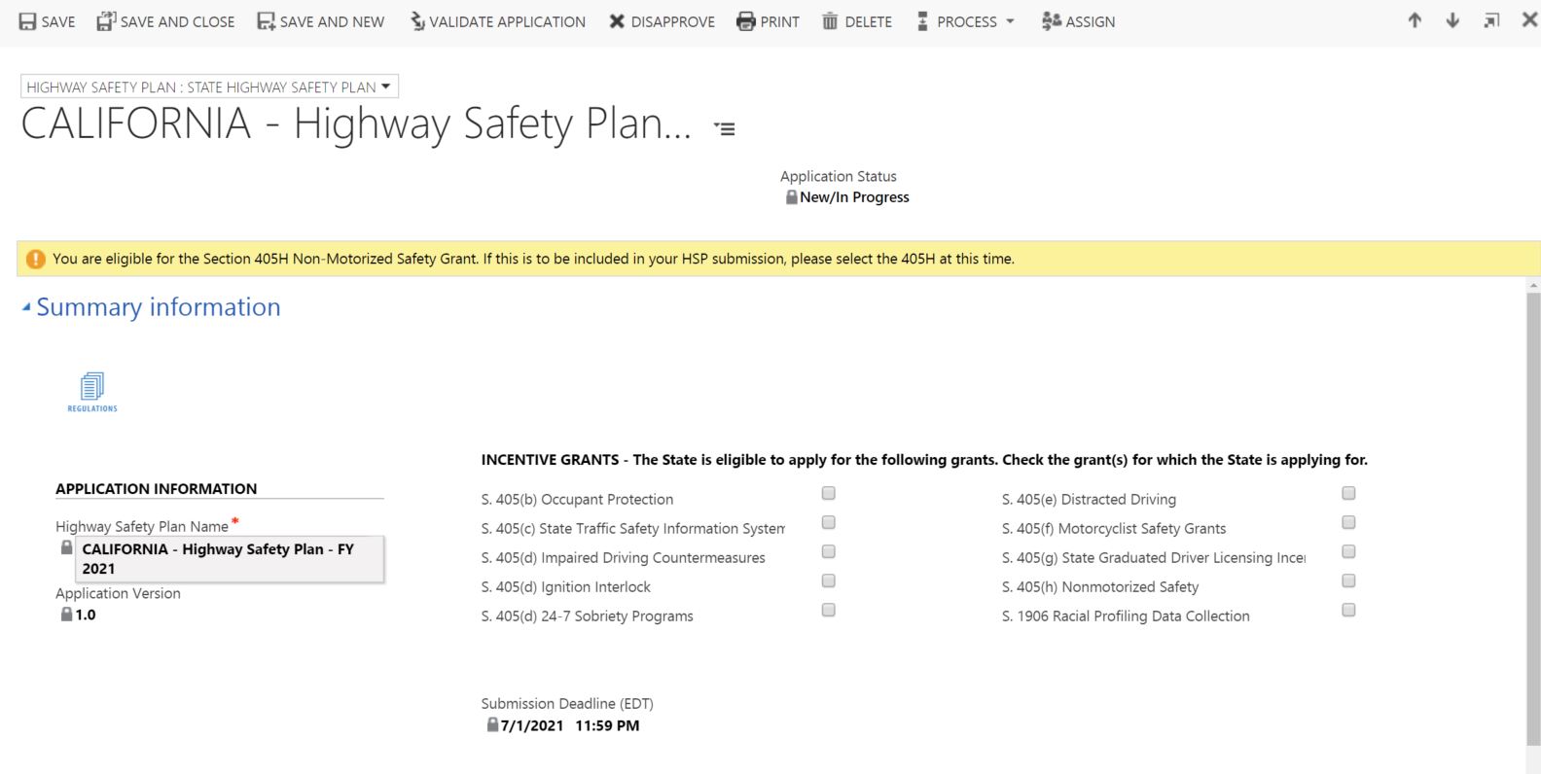Click the Disapprove X icon
The image size is (1541, 774).
tap(617, 21)
